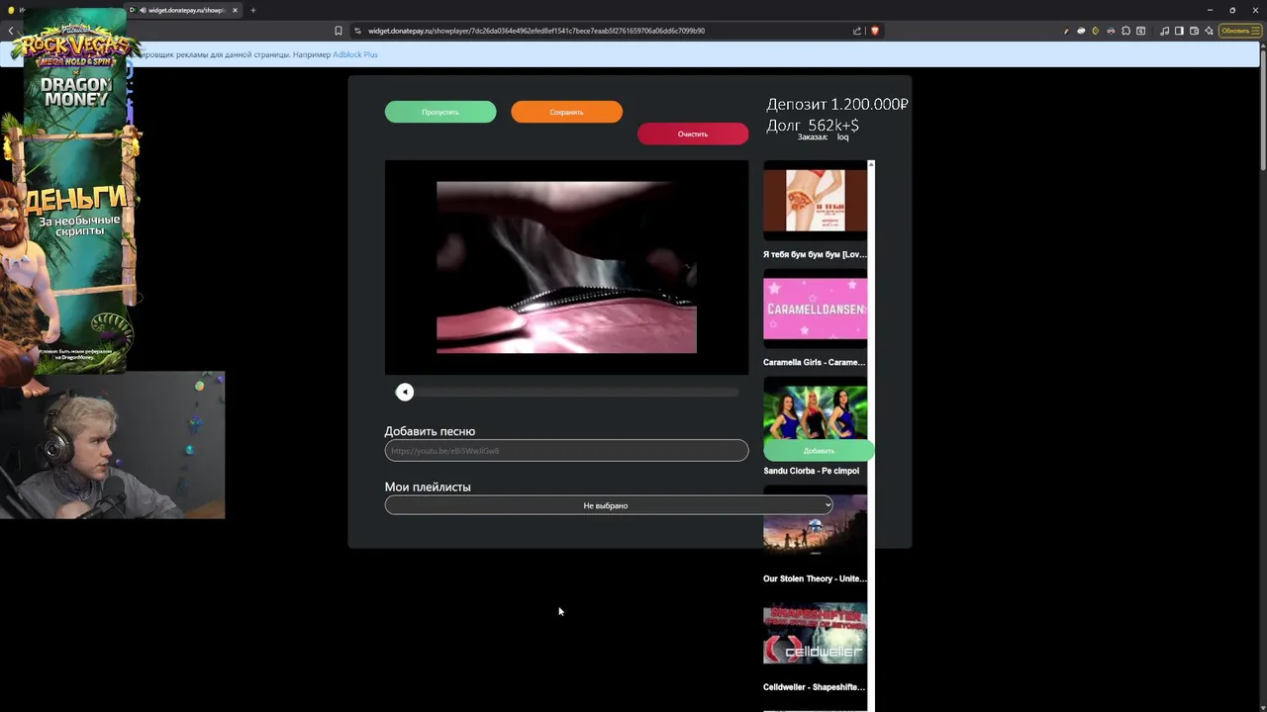Viewport: 1267px width, 712px height.
Task: Open a new tab with the plus button
Action: (252, 10)
